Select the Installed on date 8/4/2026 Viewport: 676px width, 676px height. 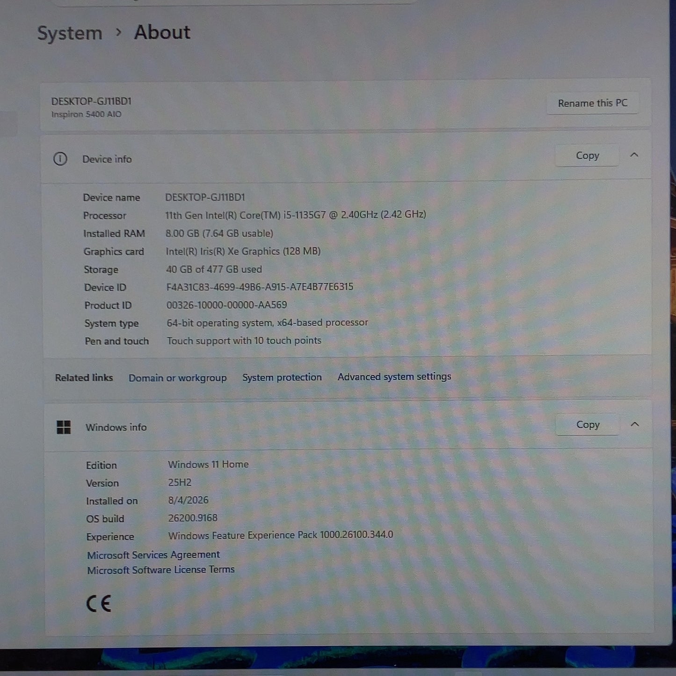click(188, 500)
